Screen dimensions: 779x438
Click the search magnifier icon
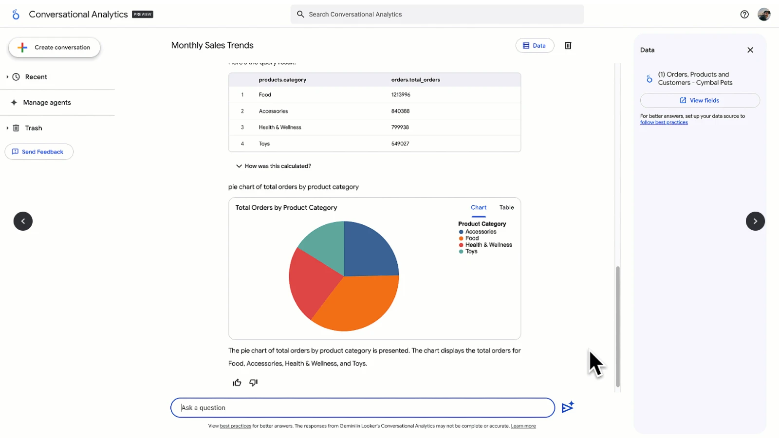[x=300, y=14]
